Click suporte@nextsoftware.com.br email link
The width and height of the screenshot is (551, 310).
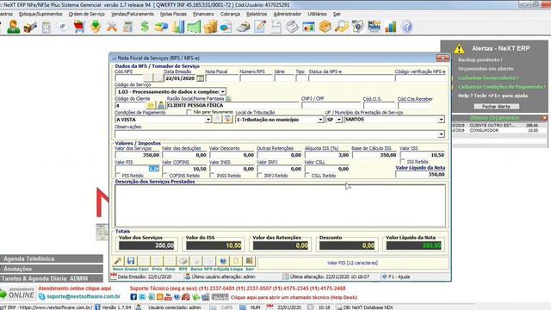(84, 296)
